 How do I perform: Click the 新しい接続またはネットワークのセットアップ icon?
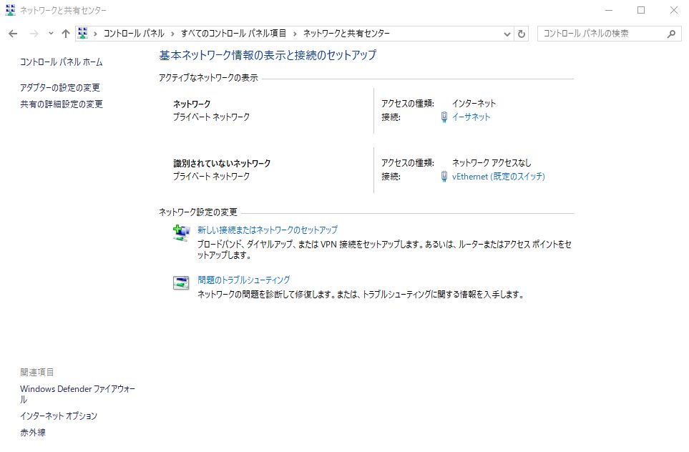pos(181,232)
